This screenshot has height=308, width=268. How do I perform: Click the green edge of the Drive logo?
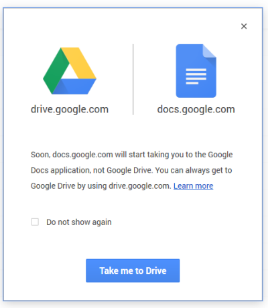56,72
